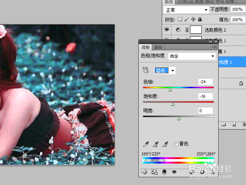This screenshot has height=185, width=246.
Task: Switch to the 调整 tab
Action: (x=145, y=47)
